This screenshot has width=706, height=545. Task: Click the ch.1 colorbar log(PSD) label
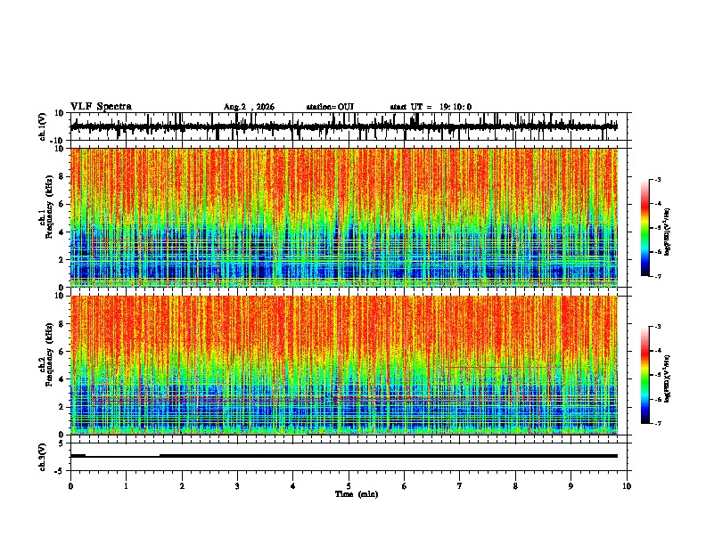pyautogui.click(x=668, y=232)
